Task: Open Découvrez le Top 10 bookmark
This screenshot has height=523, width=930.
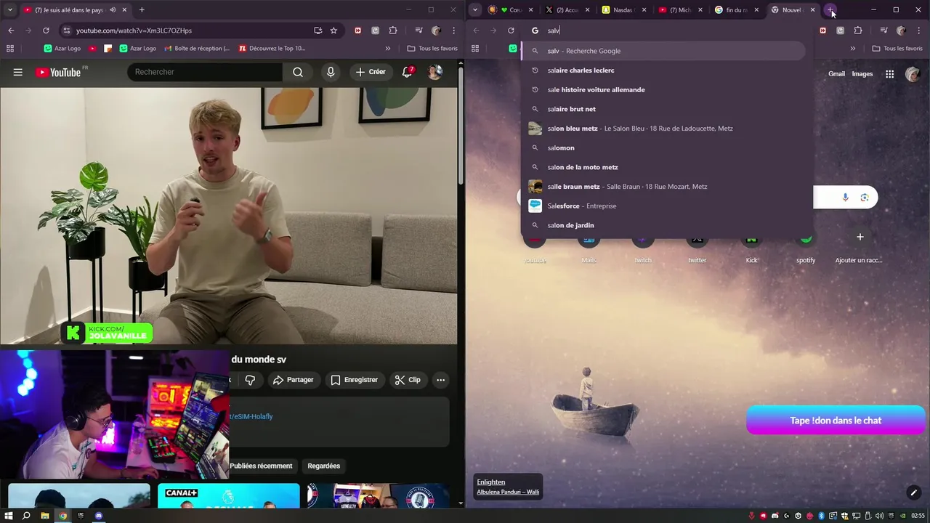Action: point(272,49)
